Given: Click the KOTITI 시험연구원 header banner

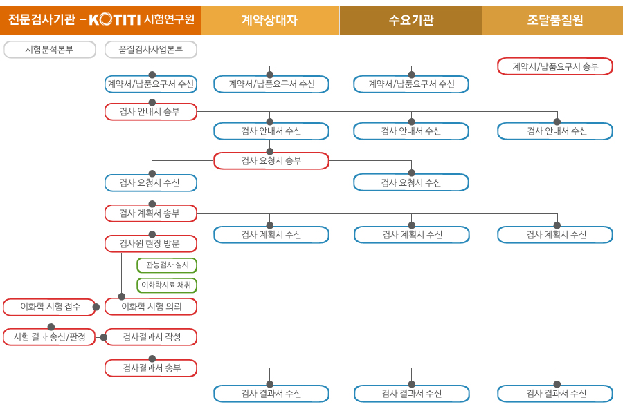Looking at the screenshot, I should (100, 20).
